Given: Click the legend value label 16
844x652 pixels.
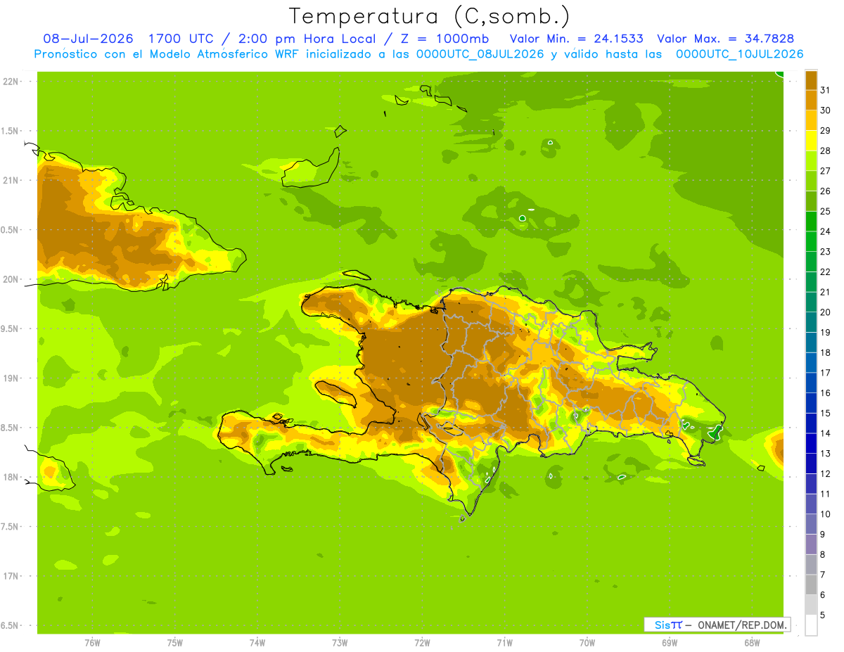Looking at the screenshot, I should [826, 392].
